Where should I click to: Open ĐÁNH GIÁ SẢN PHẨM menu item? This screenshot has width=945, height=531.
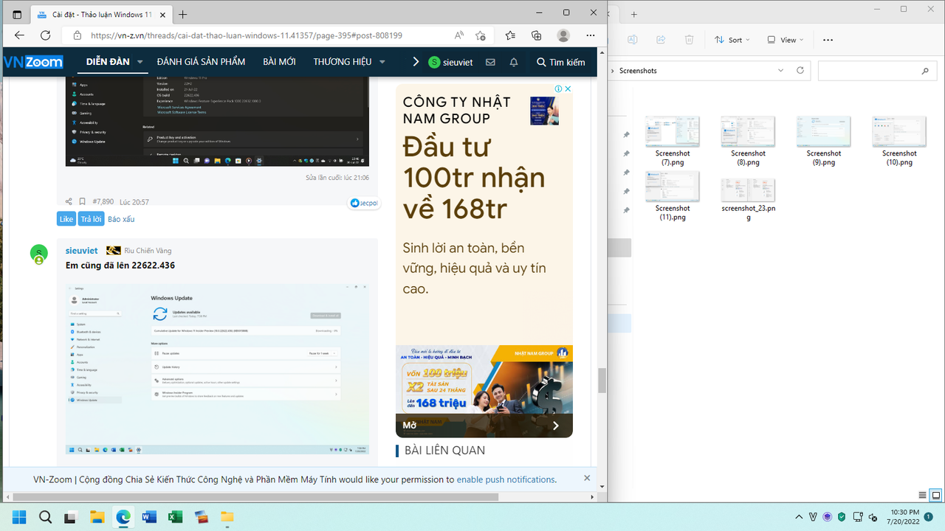201,62
